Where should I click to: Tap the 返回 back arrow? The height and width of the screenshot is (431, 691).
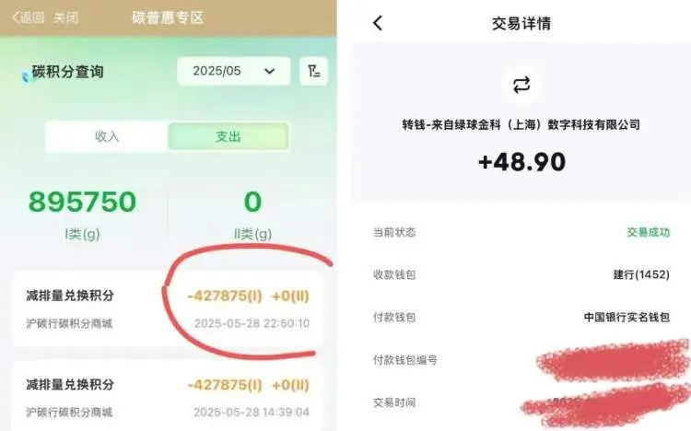pyautogui.click(x=28, y=17)
